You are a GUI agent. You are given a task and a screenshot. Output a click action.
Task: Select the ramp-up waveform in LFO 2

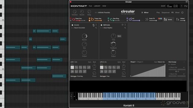(x=118, y=67)
